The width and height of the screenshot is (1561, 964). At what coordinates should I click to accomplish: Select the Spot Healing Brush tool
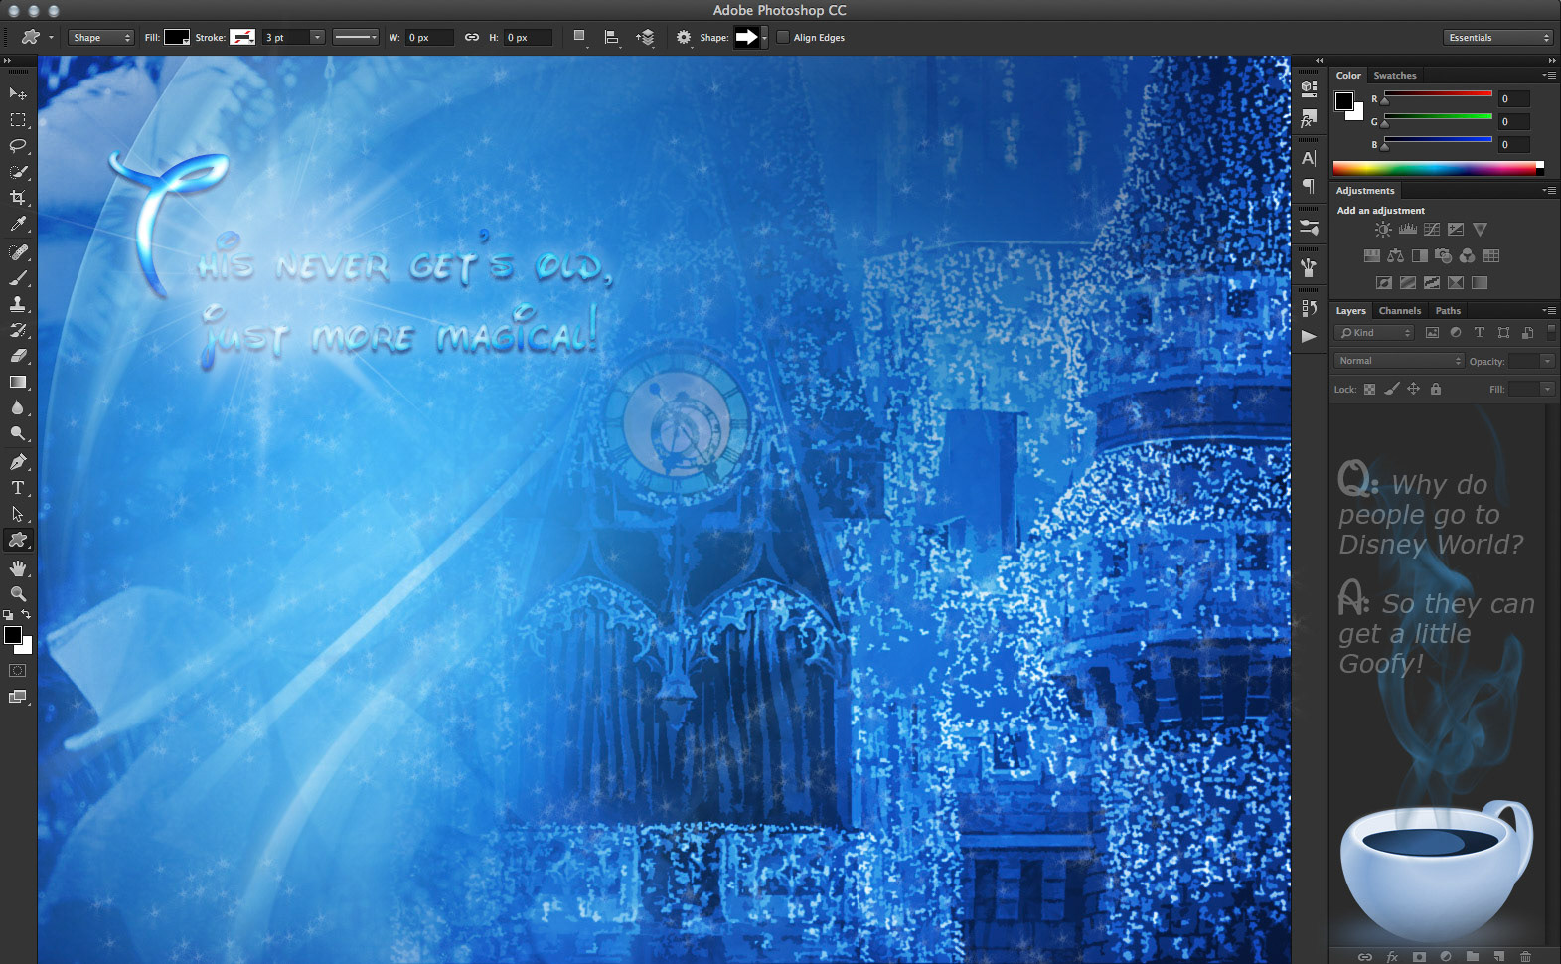[x=18, y=252]
